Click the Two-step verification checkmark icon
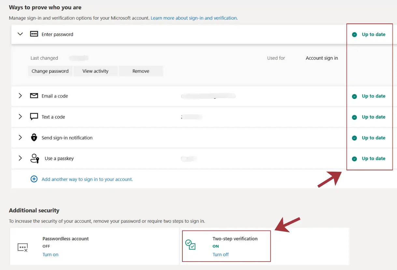397x270 pixels. click(x=190, y=245)
